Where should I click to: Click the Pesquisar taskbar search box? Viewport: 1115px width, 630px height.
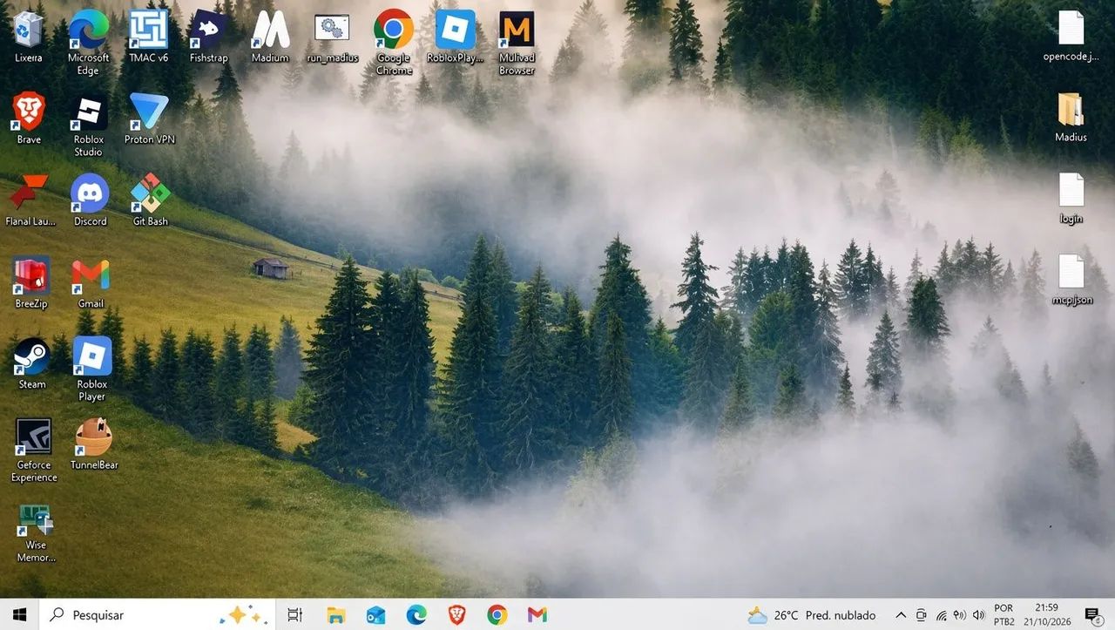click(x=157, y=614)
